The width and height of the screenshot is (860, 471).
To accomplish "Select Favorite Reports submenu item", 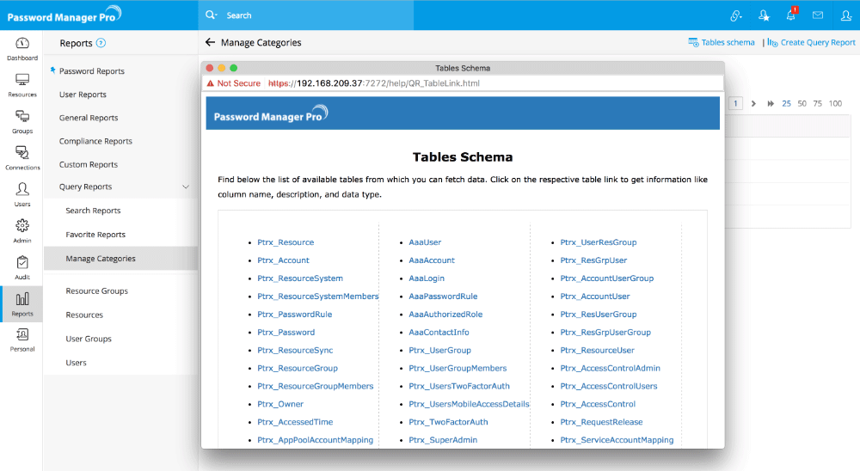I will tap(95, 235).
